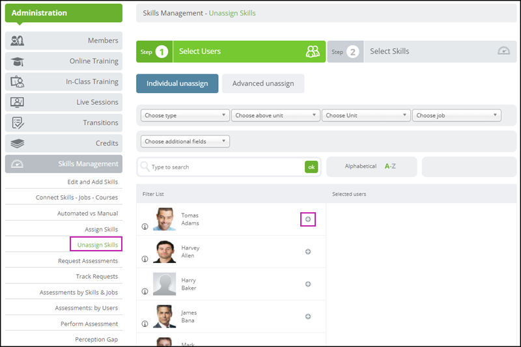Screen dimensions: 521x347
Task: Expand the Choose job dropdown
Action: (457, 115)
